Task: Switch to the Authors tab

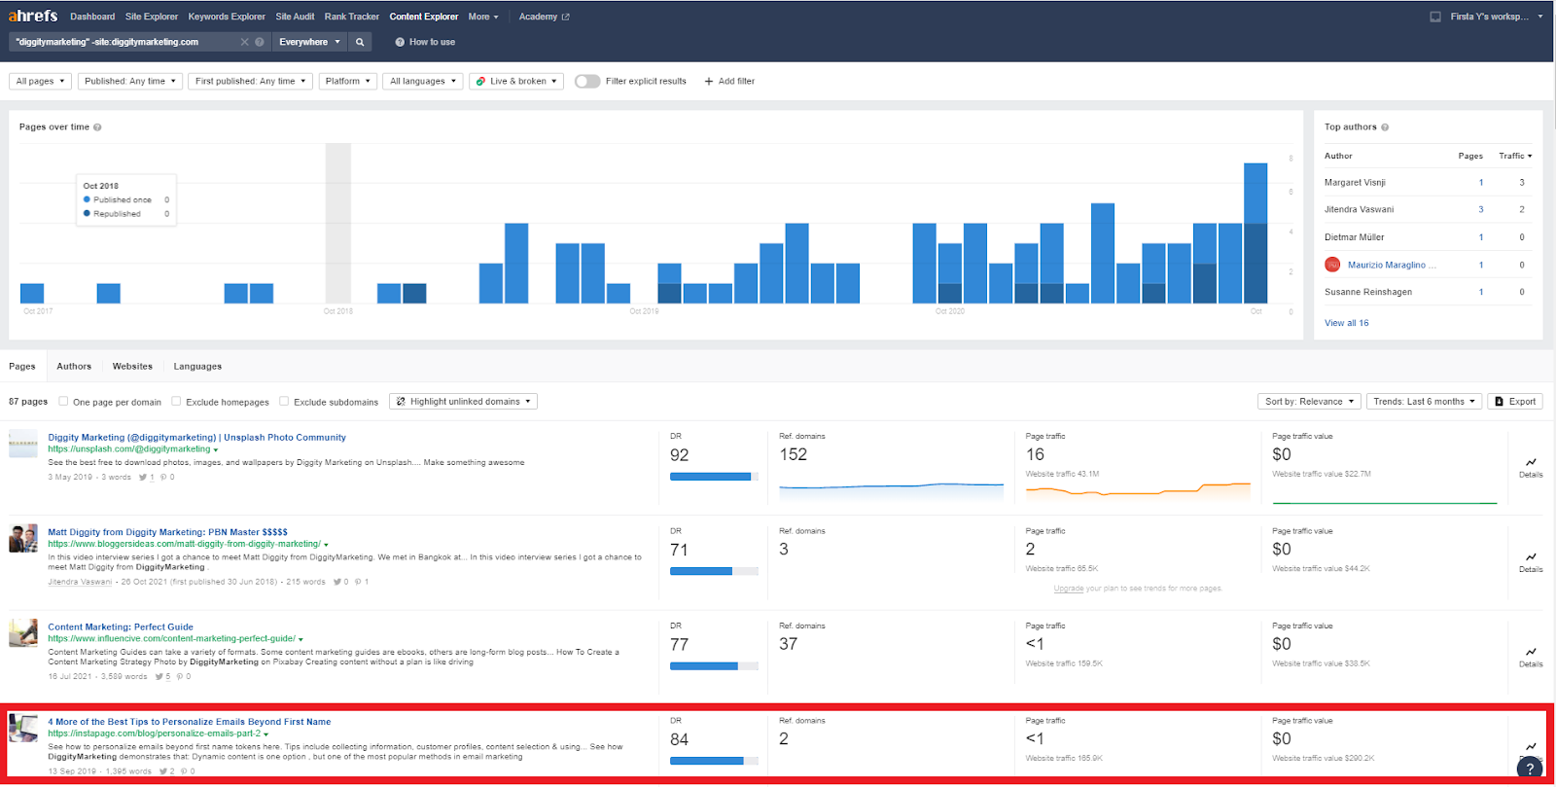Action: coord(74,367)
